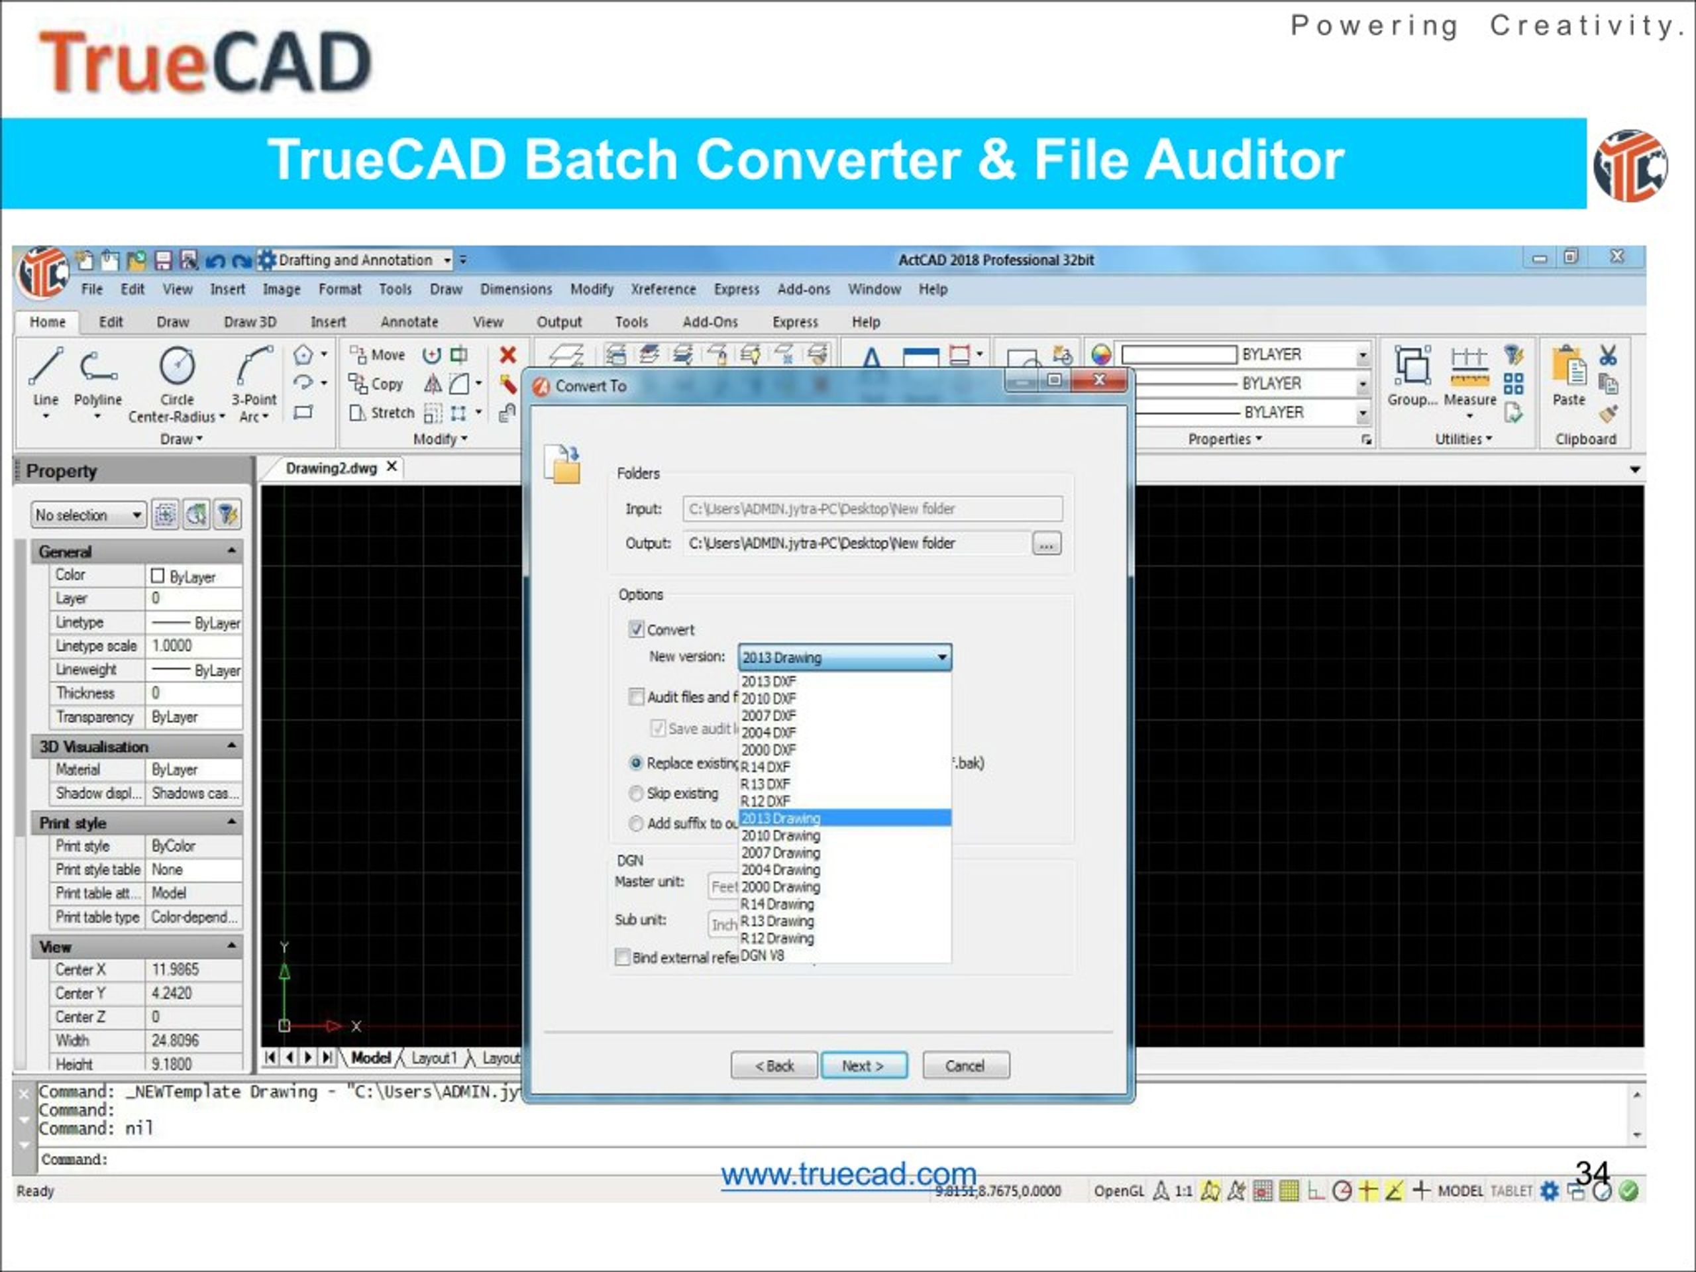The image size is (1696, 1272).
Task: Select the 3-Point Arc tool
Action: point(254,383)
